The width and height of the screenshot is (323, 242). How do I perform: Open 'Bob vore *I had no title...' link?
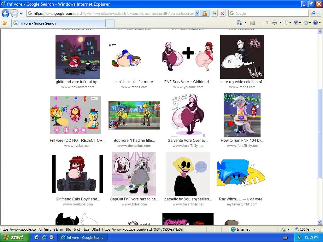(134, 141)
